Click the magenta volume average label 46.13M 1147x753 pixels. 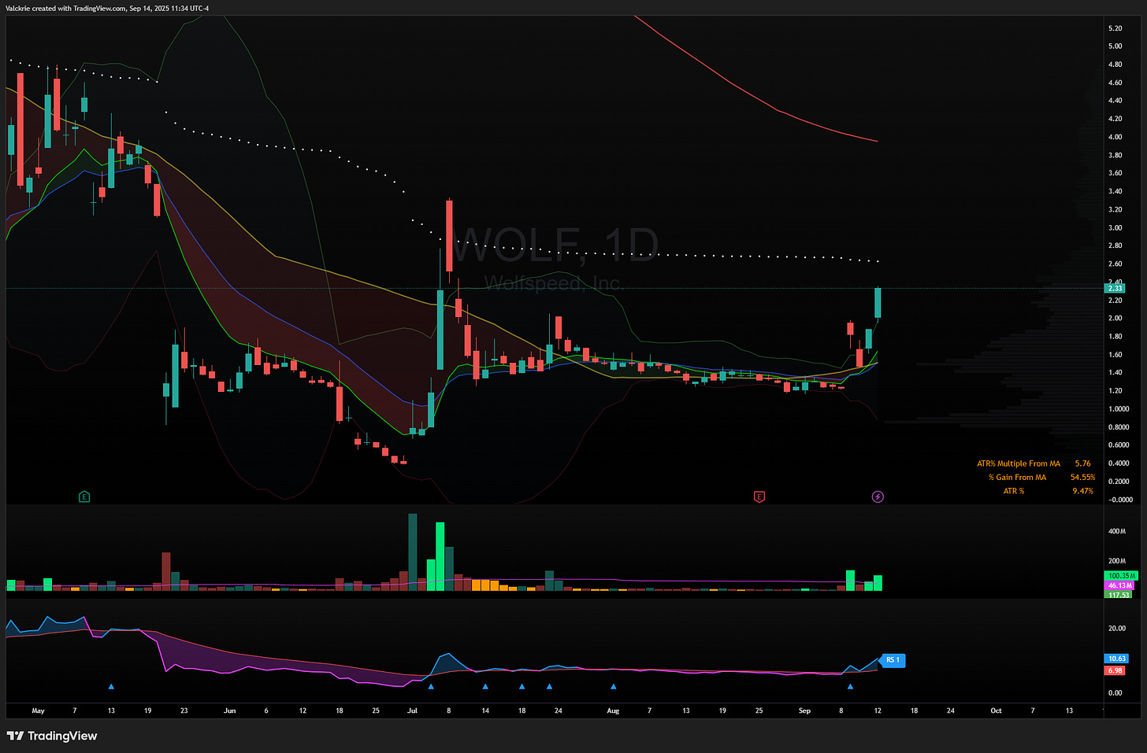(1120, 585)
